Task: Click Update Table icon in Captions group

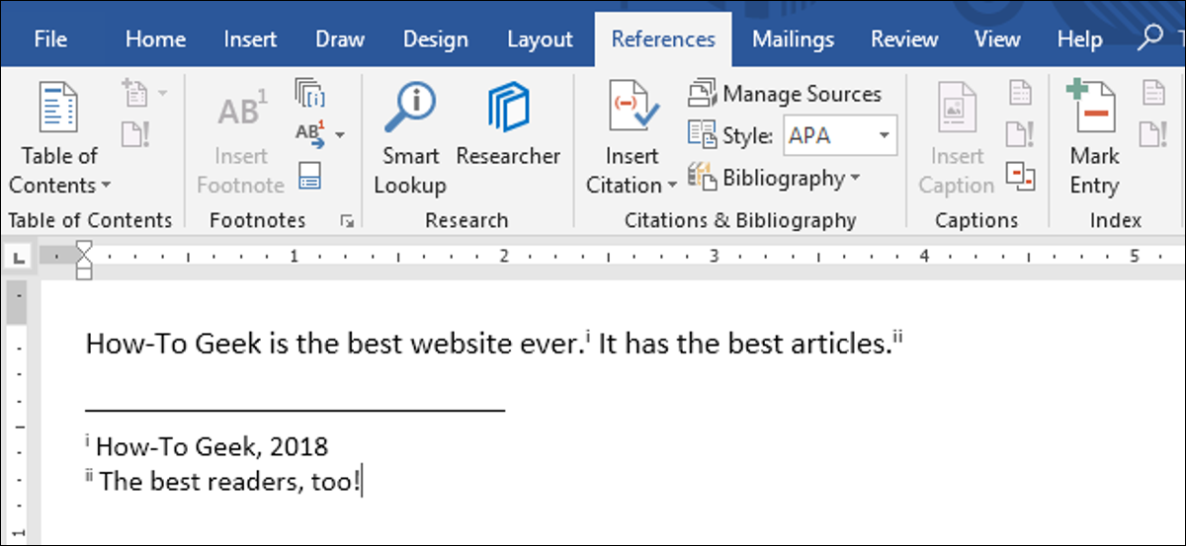Action: coord(1020,132)
